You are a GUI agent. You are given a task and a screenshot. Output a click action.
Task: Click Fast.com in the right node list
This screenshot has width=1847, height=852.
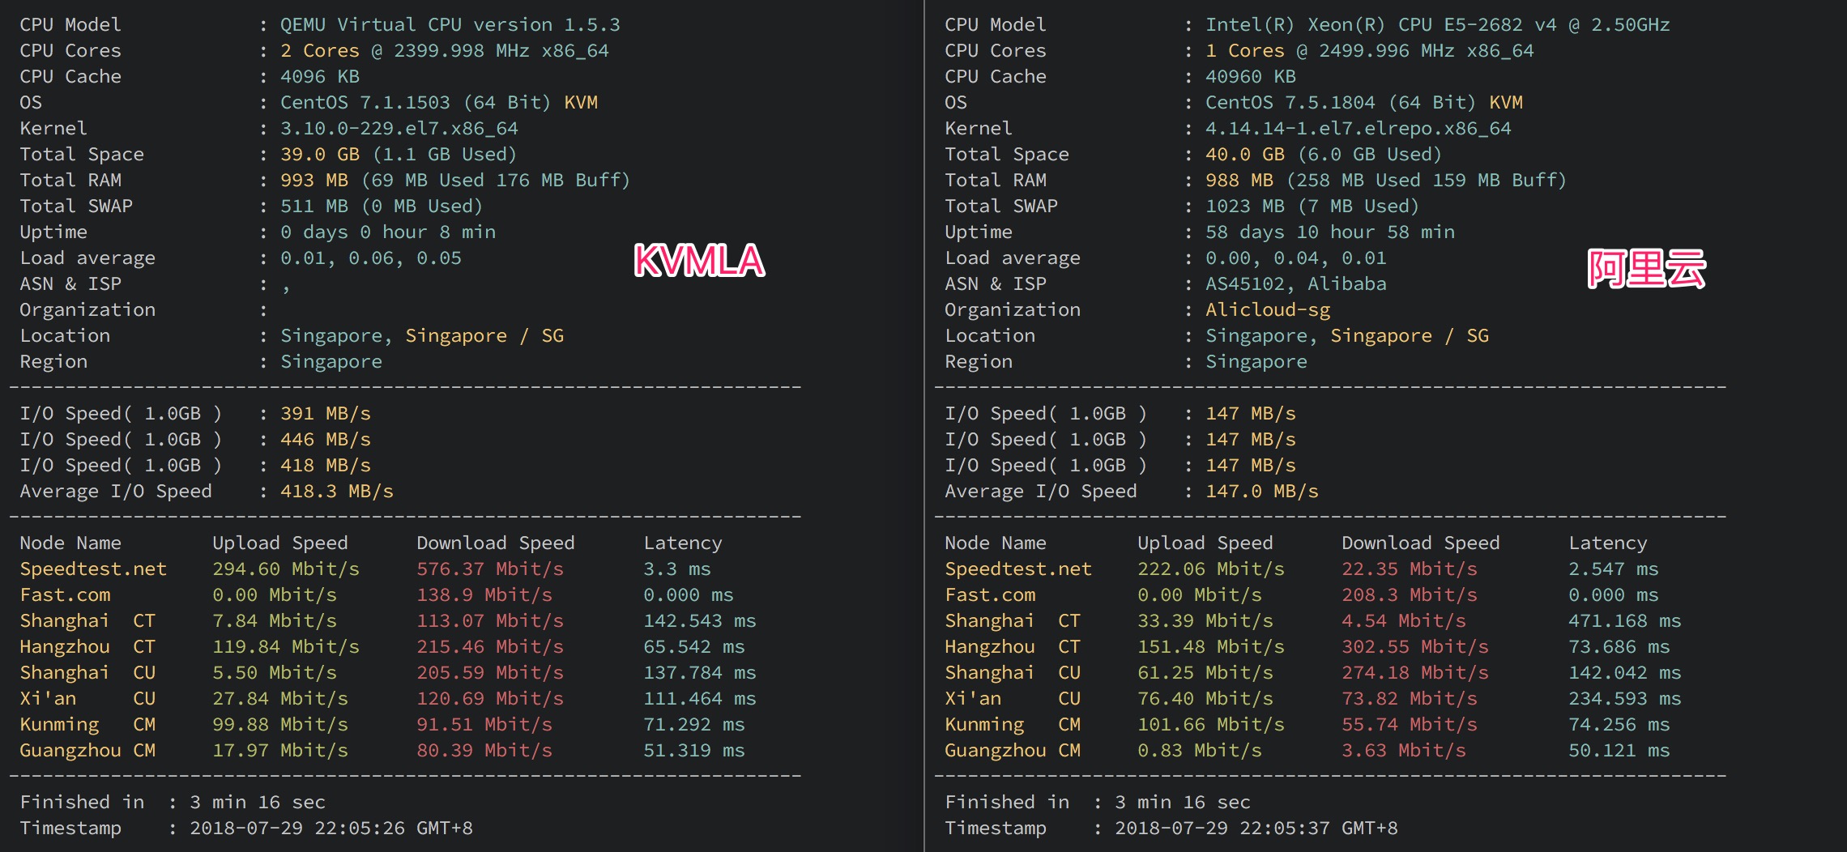pos(990,595)
